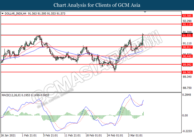This screenshot has width=194, height=138.
Task: Click the 26 Jan 2021 date label
Action: coord(9,136)
